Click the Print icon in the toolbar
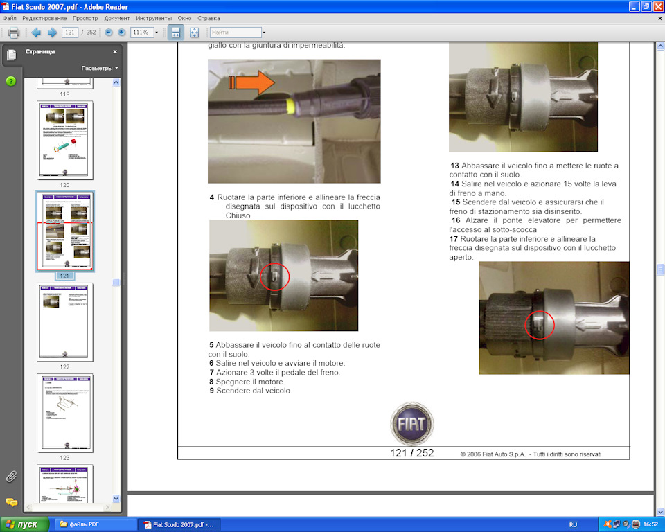The height and width of the screenshot is (532, 665). point(13,33)
